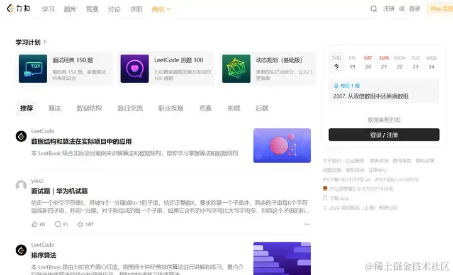Click the 下载 App footer link
This screenshot has height=275, width=453.
(339, 198)
